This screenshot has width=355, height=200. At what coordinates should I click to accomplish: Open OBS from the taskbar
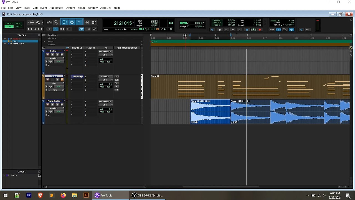148,195
